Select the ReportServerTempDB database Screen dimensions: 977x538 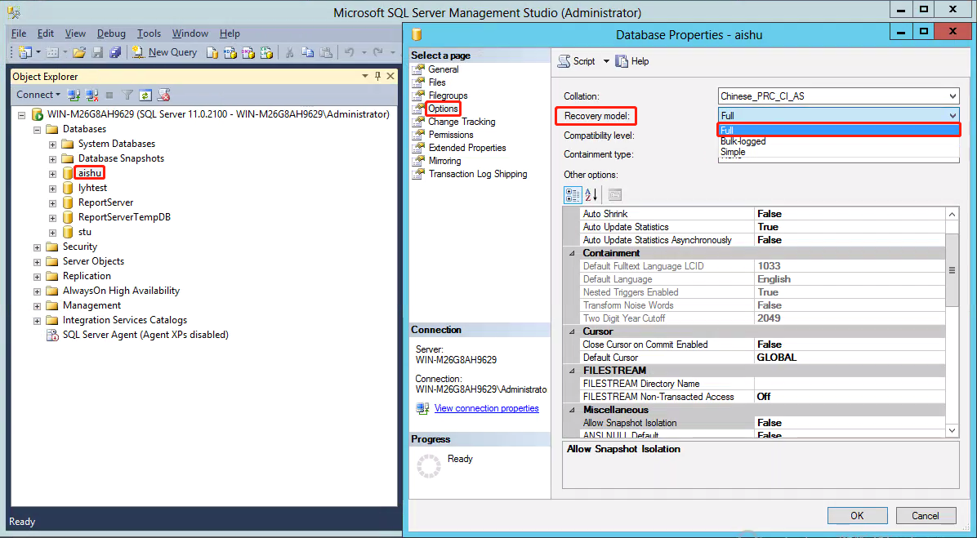(x=124, y=217)
